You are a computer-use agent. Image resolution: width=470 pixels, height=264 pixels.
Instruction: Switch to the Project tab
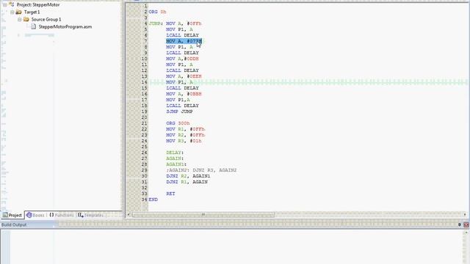pyautogui.click(x=12, y=215)
